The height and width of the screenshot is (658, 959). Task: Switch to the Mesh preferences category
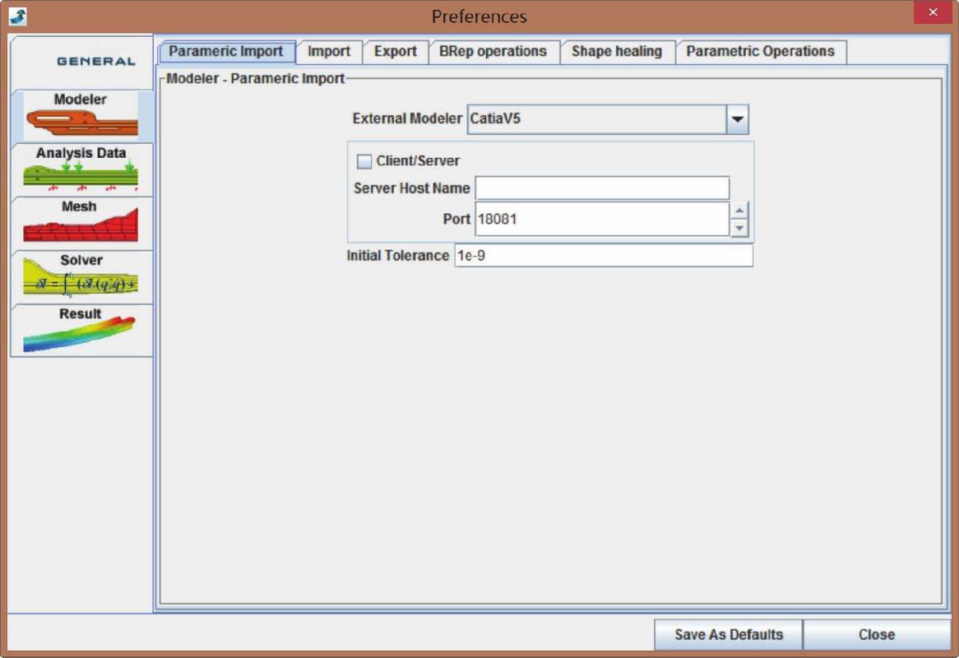pyautogui.click(x=81, y=222)
